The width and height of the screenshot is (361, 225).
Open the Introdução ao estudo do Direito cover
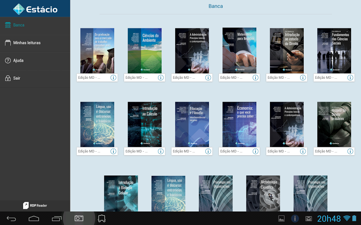[287, 50]
